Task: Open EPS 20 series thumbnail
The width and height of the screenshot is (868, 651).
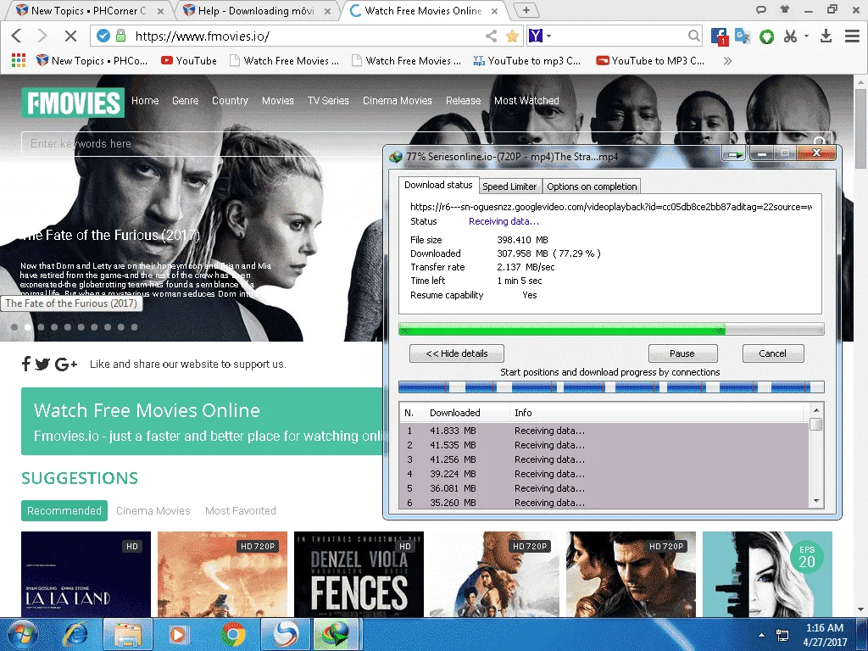Action: (767, 574)
